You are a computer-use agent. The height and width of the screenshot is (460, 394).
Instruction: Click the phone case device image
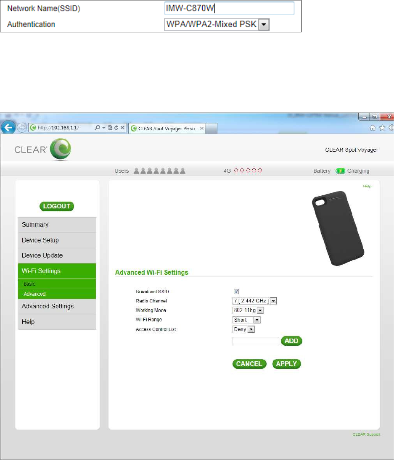pos(338,228)
